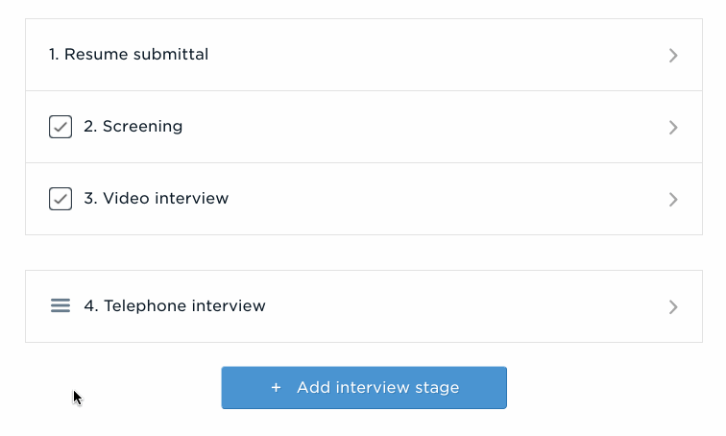Click the checkmark icon next to Video interview

60,199
